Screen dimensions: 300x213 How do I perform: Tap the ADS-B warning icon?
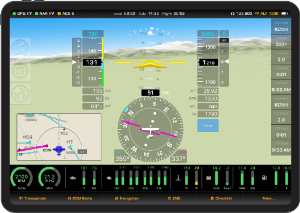tap(59, 14)
